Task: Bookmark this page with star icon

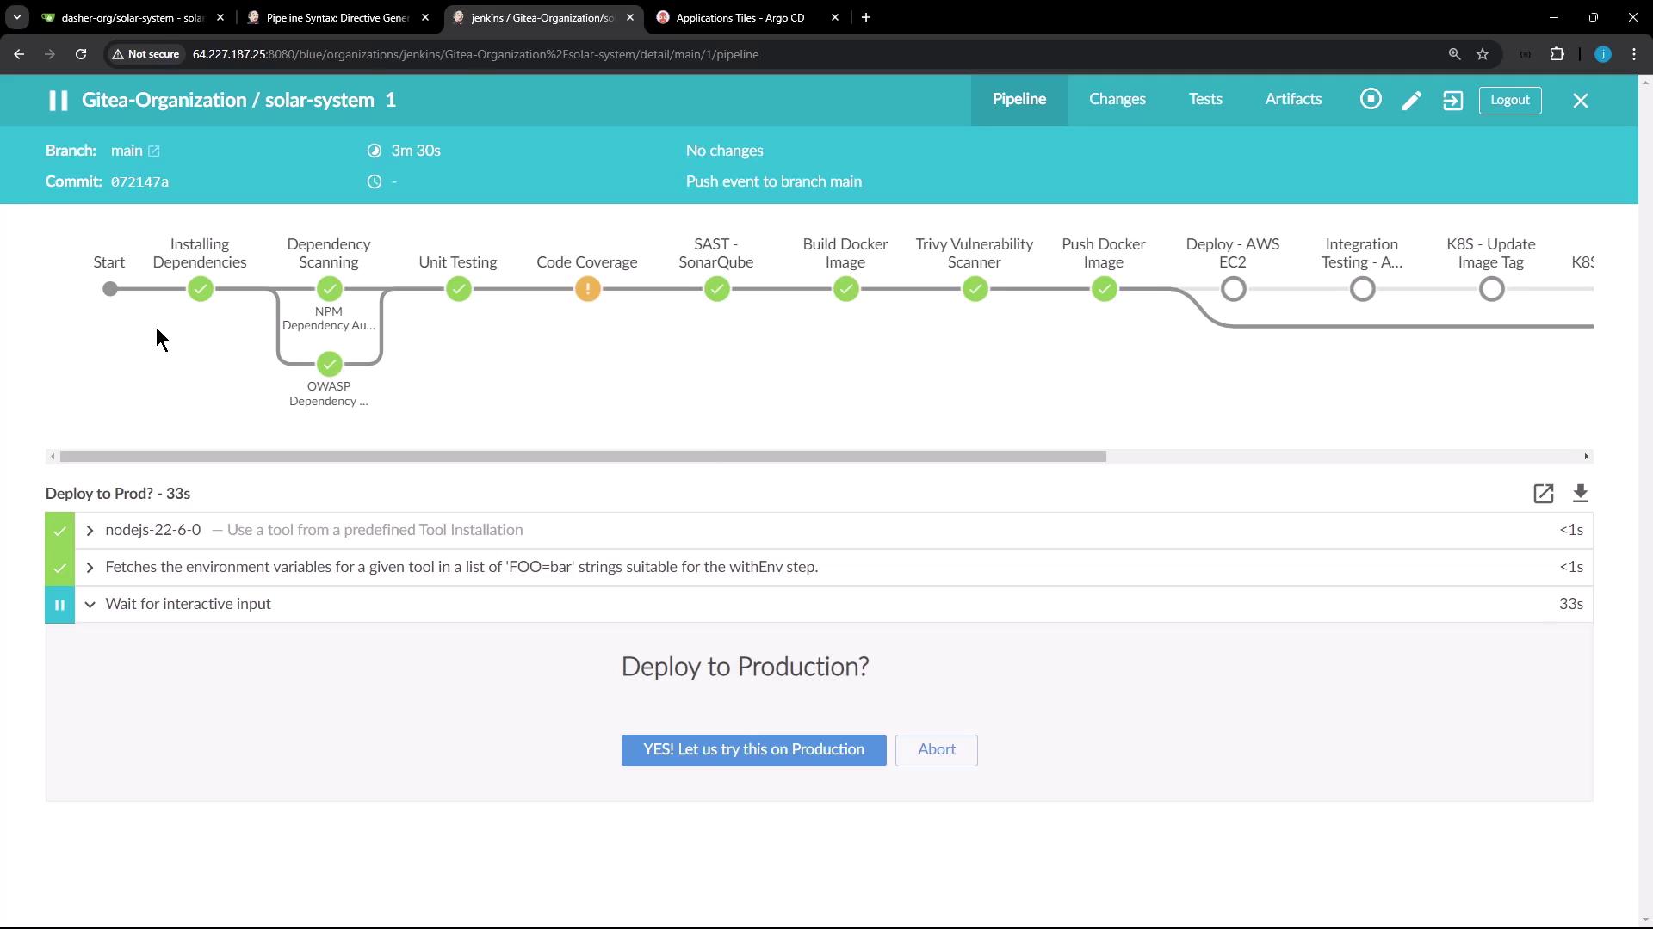Action: (x=1483, y=54)
